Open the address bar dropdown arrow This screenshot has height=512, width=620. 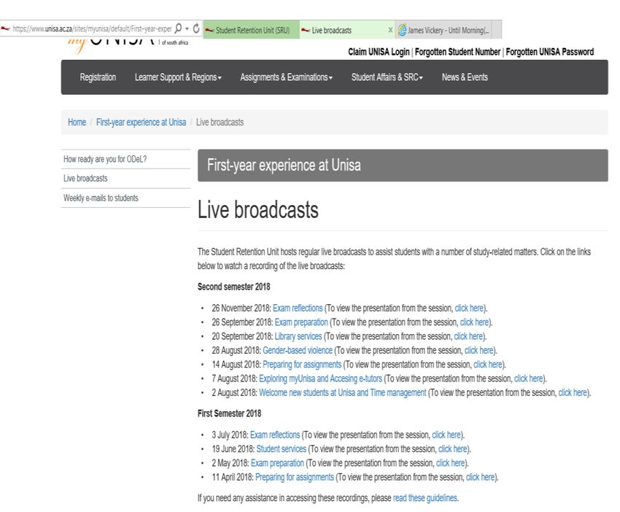click(187, 29)
